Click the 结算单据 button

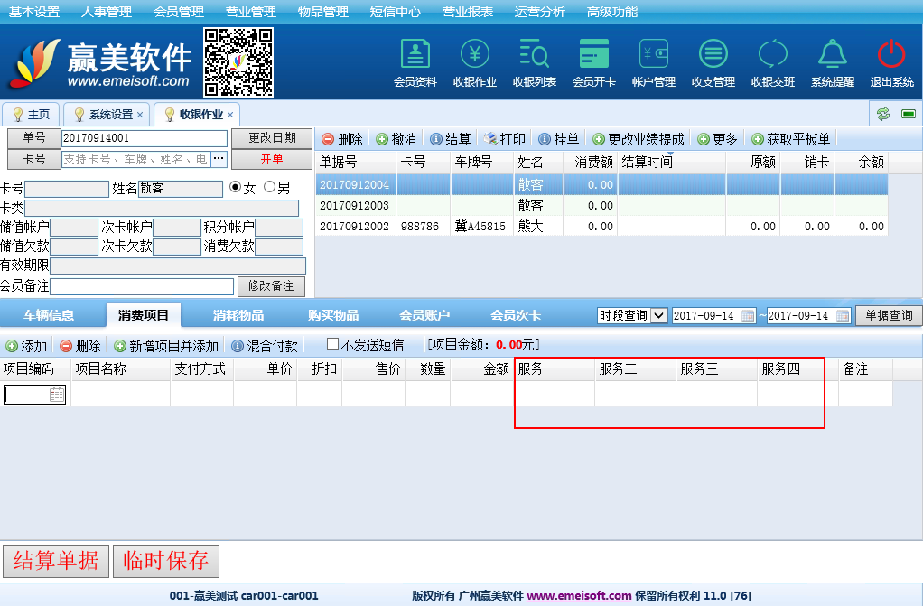(56, 561)
